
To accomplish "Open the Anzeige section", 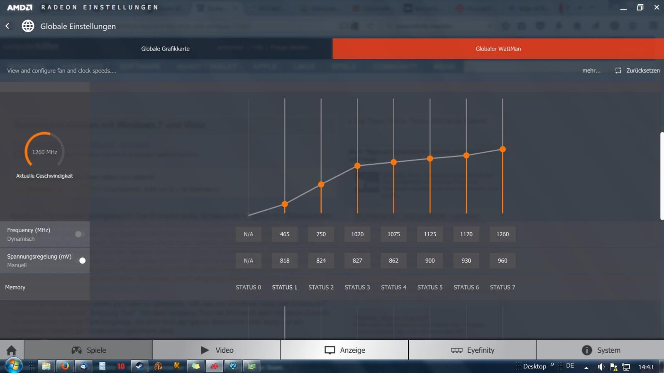I will 344,350.
